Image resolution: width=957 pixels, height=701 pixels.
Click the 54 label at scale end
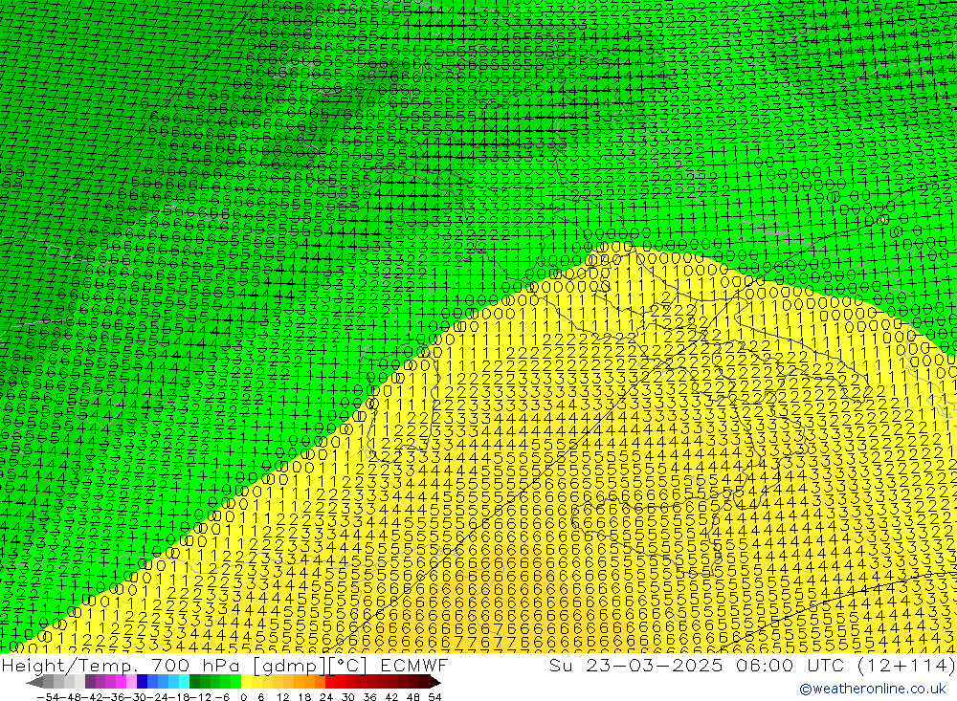tap(434, 697)
